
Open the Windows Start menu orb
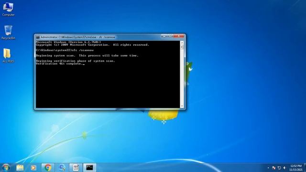coord(6,168)
